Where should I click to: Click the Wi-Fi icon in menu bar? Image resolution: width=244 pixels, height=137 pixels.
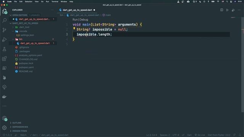pos(218,2)
